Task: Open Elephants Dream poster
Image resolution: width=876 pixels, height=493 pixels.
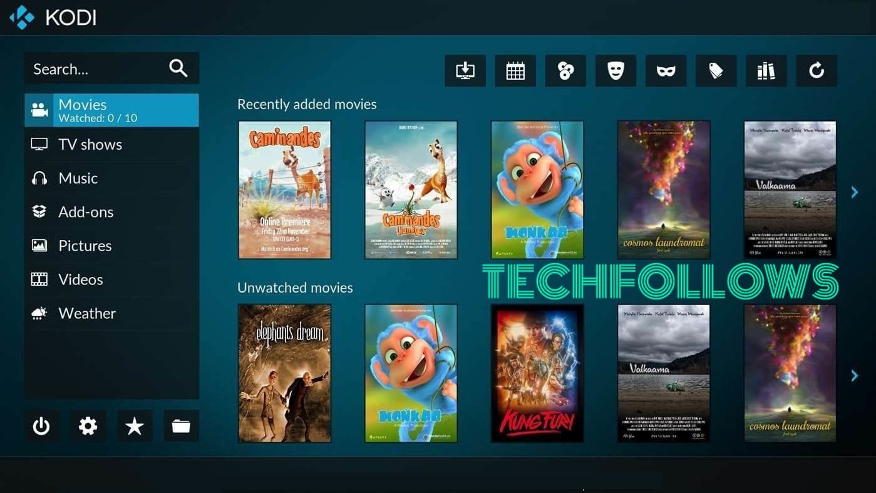Action: click(x=285, y=373)
